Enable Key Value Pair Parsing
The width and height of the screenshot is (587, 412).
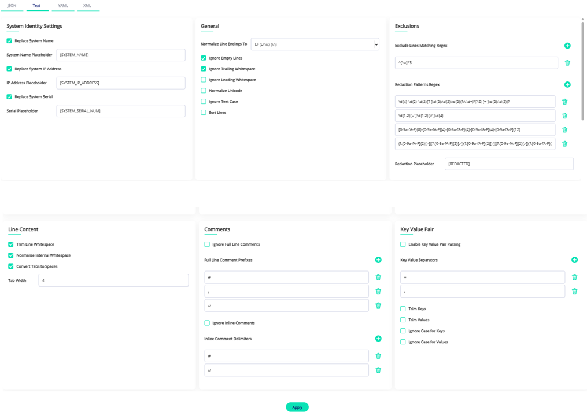(403, 244)
